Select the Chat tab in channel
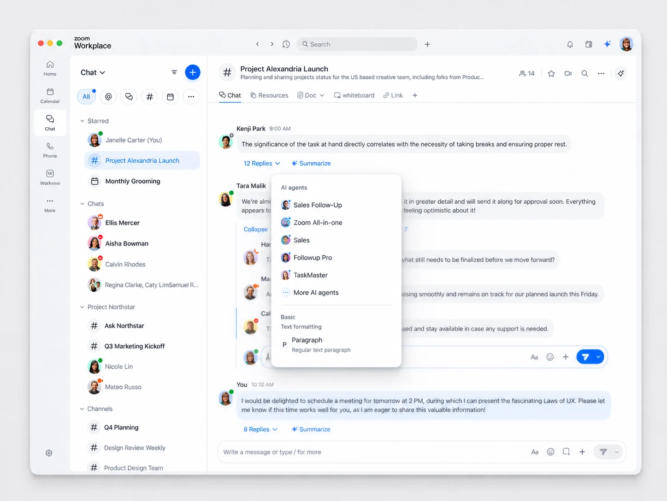Image resolution: width=667 pixels, height=501 pixels. 230,95
